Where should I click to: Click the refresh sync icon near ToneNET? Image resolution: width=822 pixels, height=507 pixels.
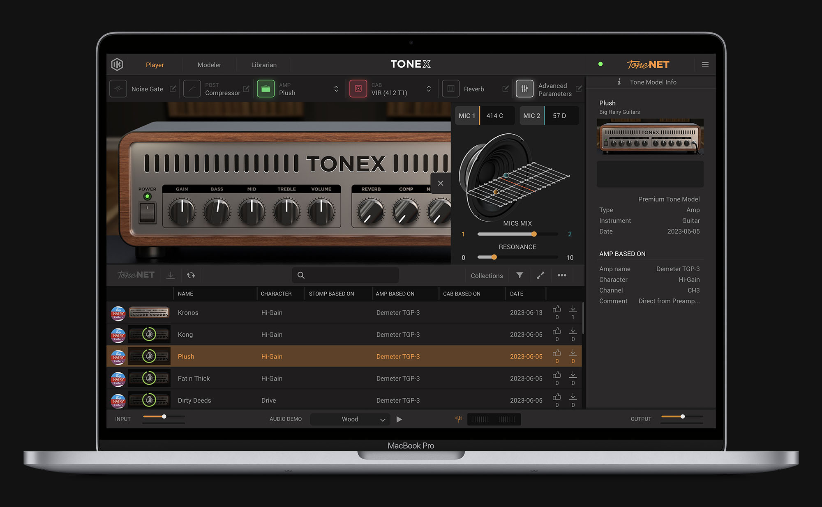pos(191,275)
